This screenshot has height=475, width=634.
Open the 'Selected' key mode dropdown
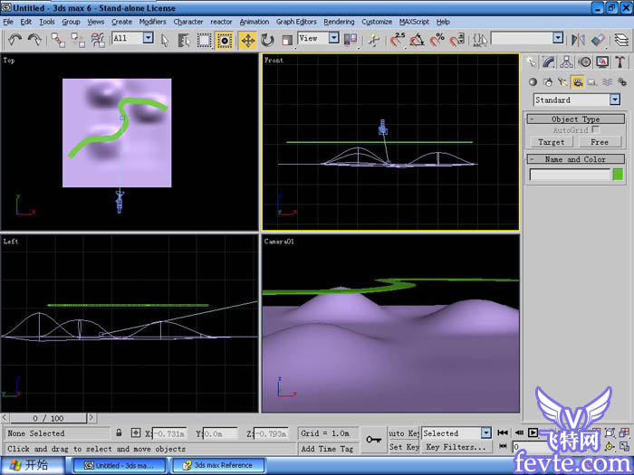pyautogui.click(x=486, y=433)
